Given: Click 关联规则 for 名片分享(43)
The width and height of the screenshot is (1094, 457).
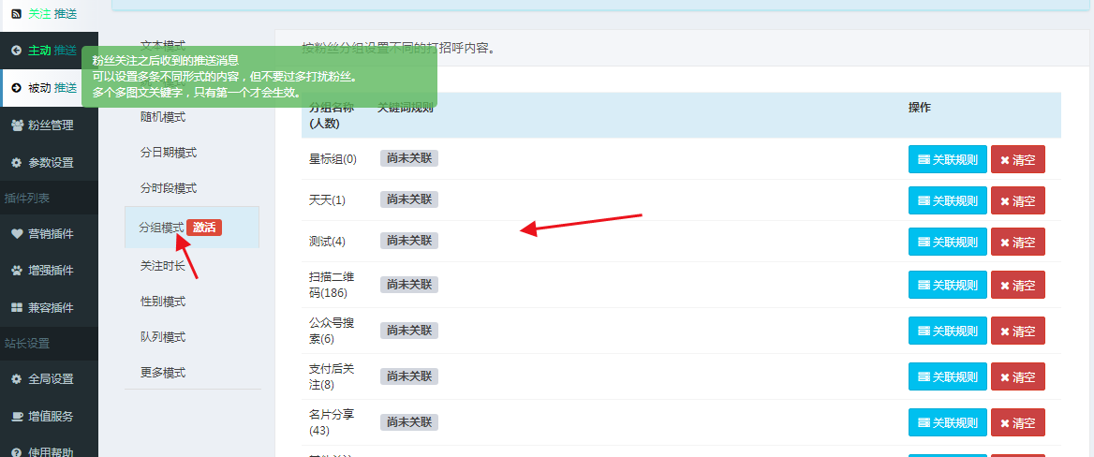Looking at the screenshot, I should [x=948, y=422].
